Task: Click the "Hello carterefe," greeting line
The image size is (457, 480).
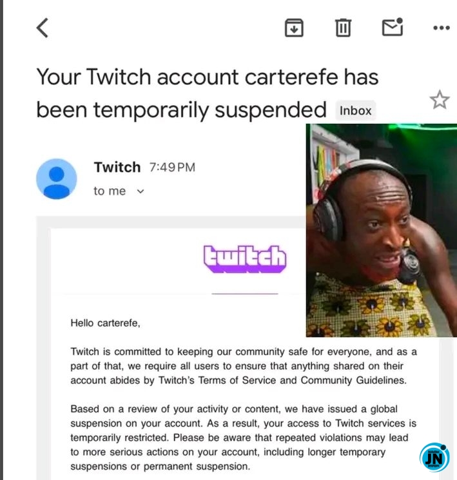Action: 105,323
